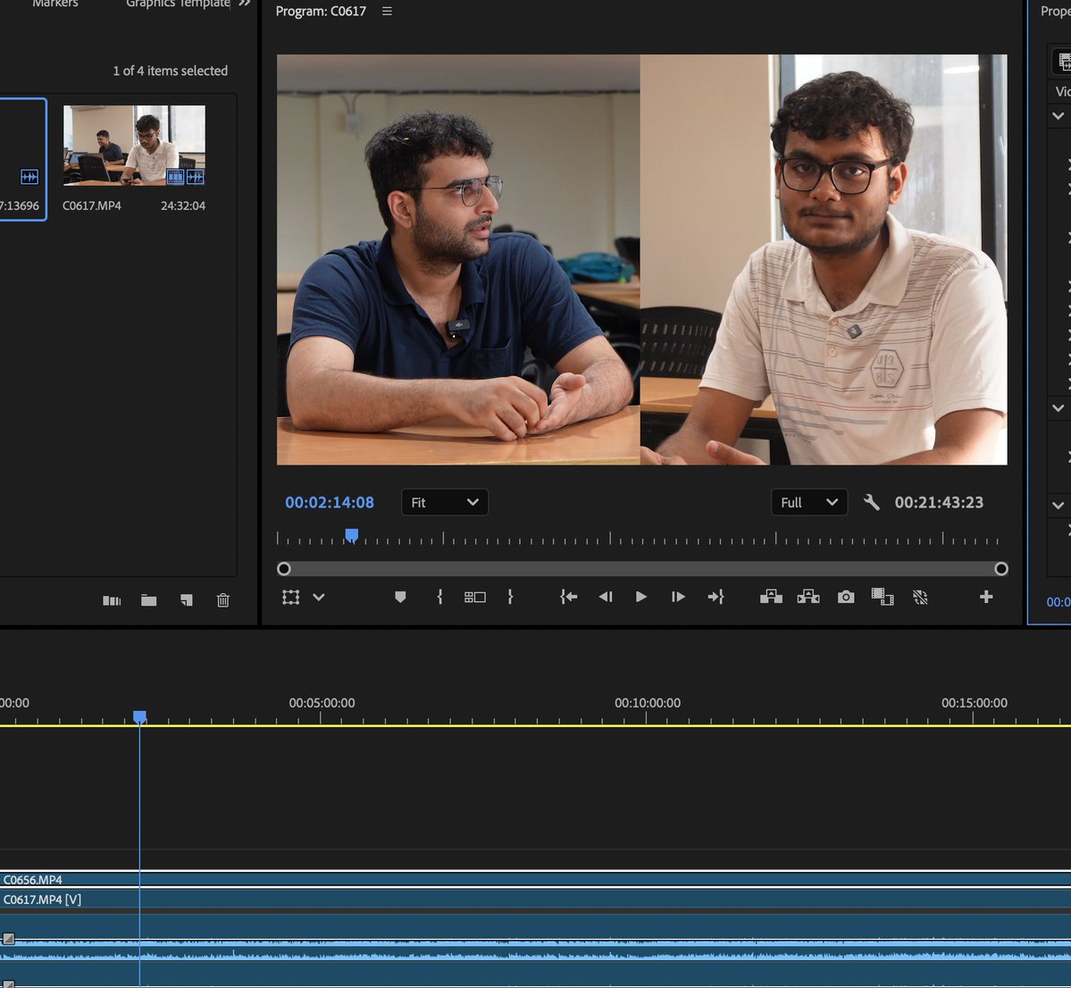This screenshot has height=988, width=1071.
Task: Step back one frame
Action: [x=605, y=597]
